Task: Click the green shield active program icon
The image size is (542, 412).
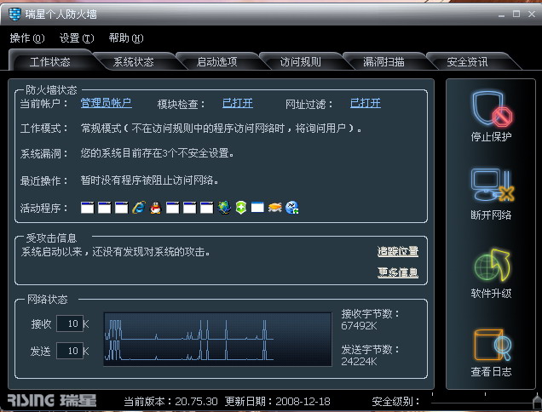Action: [x=241, y=208]
